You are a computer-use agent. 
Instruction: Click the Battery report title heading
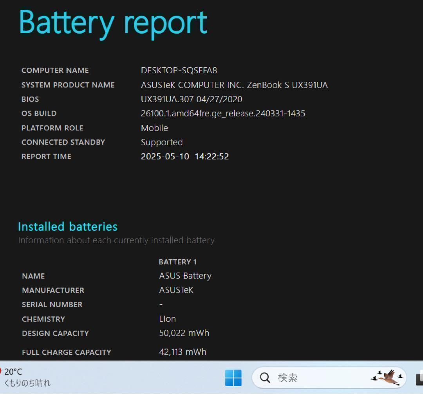point(113,23)
